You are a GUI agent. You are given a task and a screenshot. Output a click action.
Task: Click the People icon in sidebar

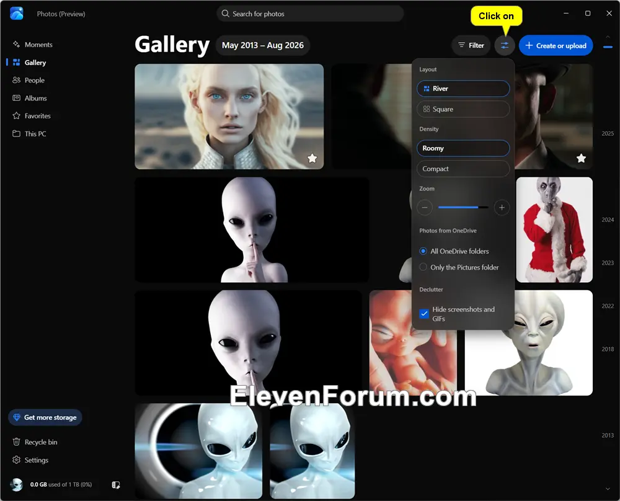[x=16, y=80]
